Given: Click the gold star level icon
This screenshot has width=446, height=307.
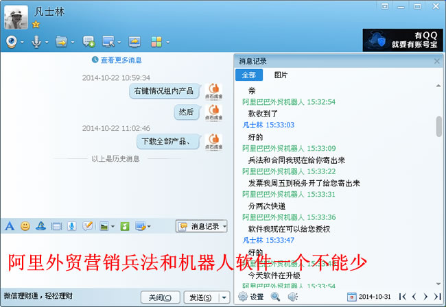Looking at the screenshot, I should pos(36,24).
